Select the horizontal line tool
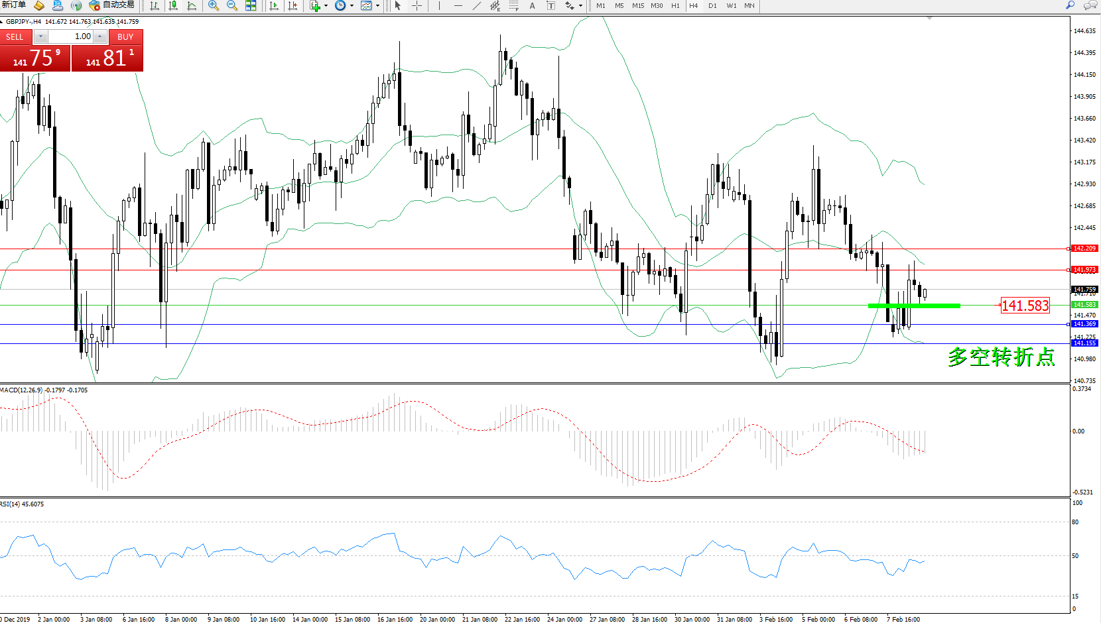1101x623 pixels. (x=458, y=5)
